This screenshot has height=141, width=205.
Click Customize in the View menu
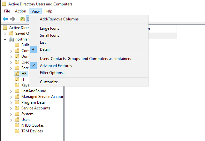50,82
